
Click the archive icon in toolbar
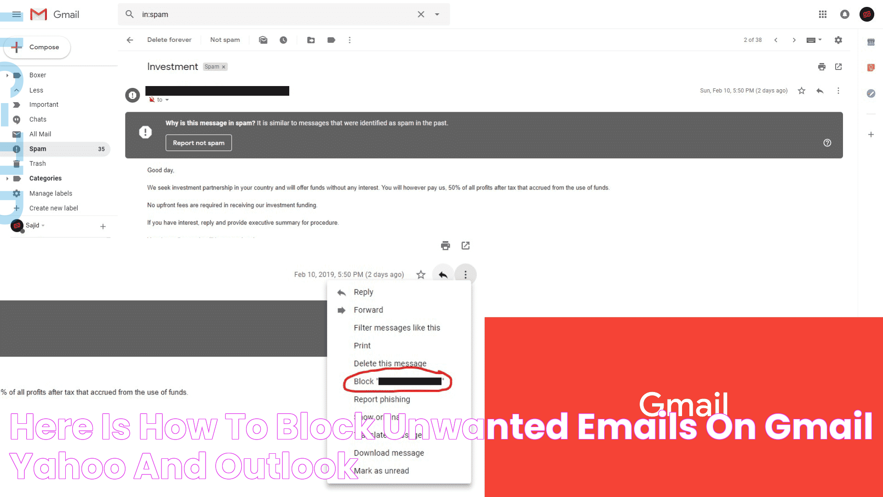click(262, 40)
